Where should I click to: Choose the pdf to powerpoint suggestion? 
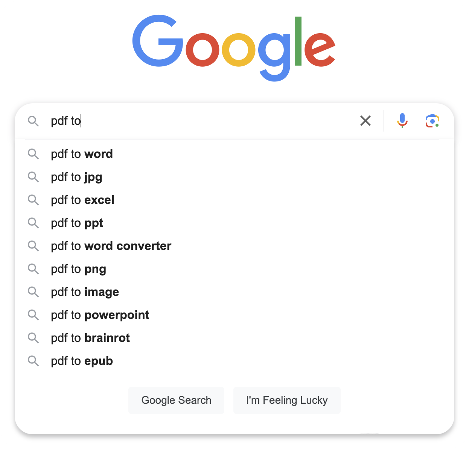pos(100,315)
